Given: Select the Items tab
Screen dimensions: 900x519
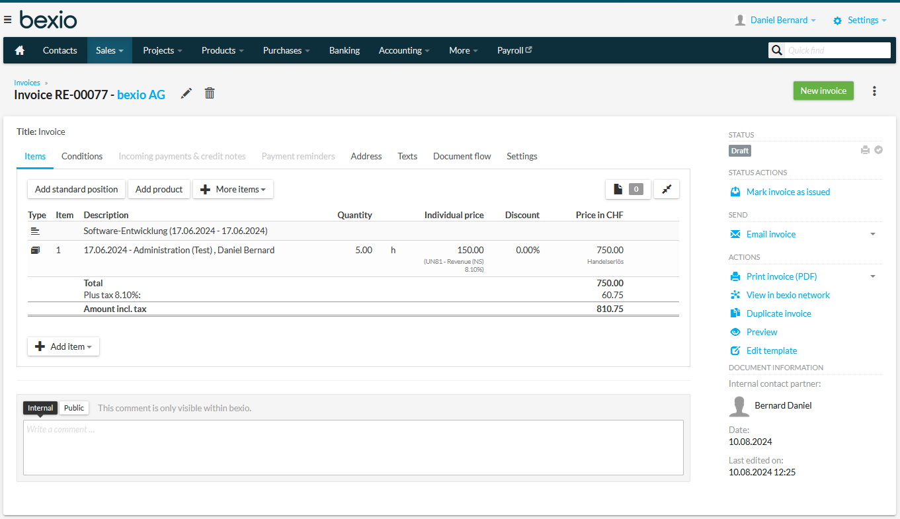Looking at the screenshot, I should [35, 157].
